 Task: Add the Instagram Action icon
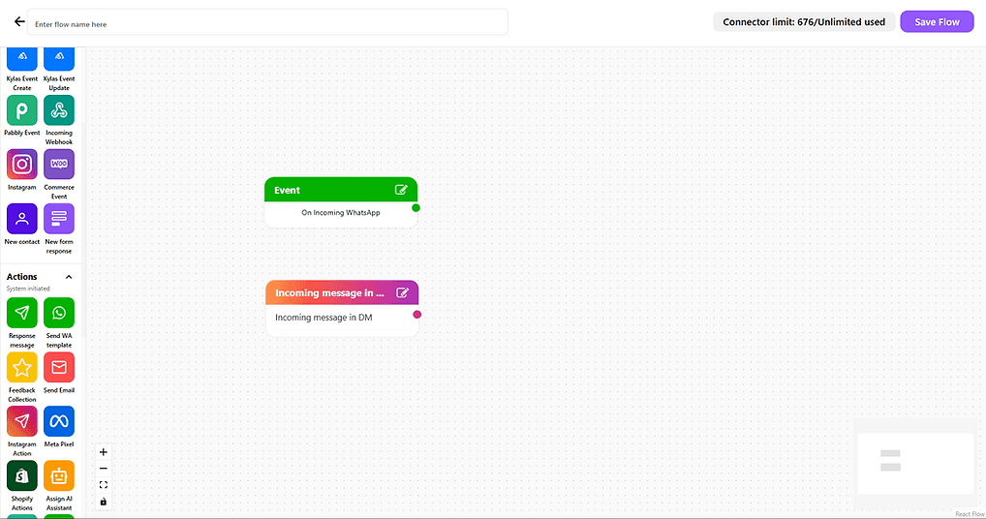[x=22, y=421]
